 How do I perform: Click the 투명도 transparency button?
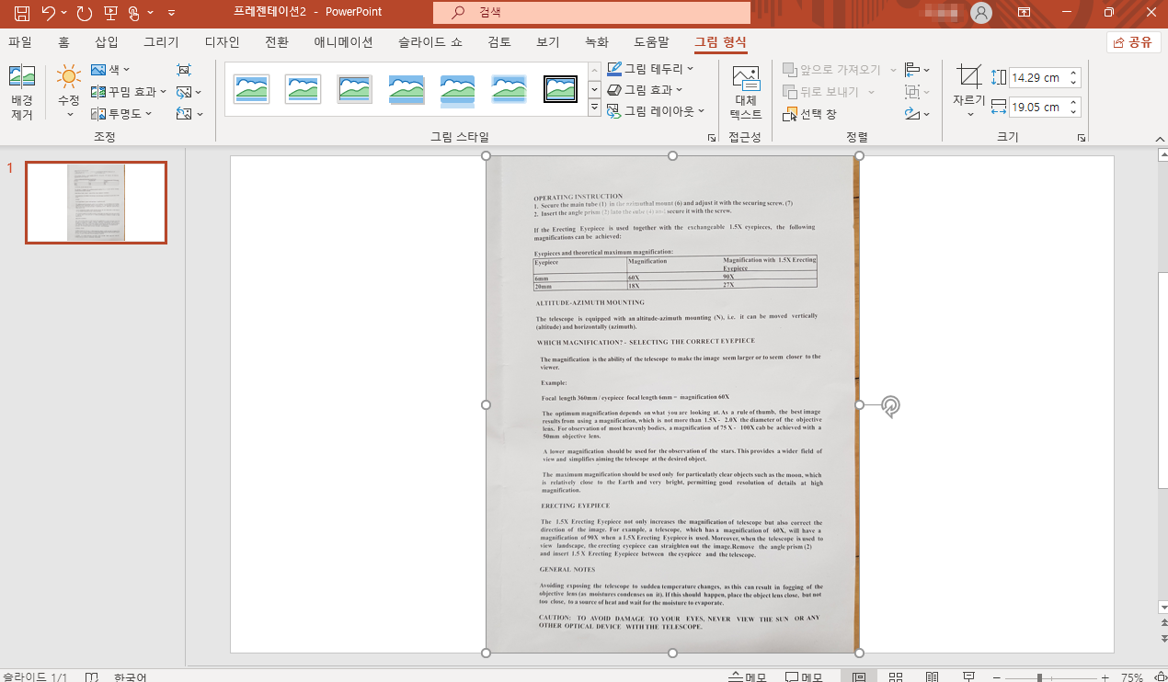point(119,114)
